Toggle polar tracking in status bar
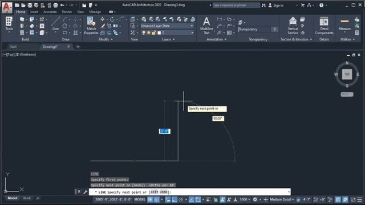365x205 pixels. 181,199
